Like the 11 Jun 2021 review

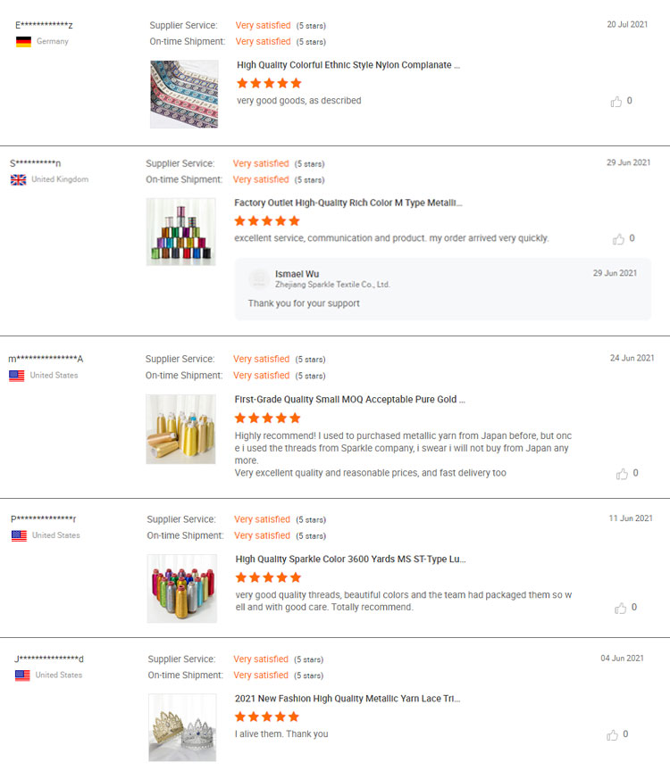tap(620, 608)
